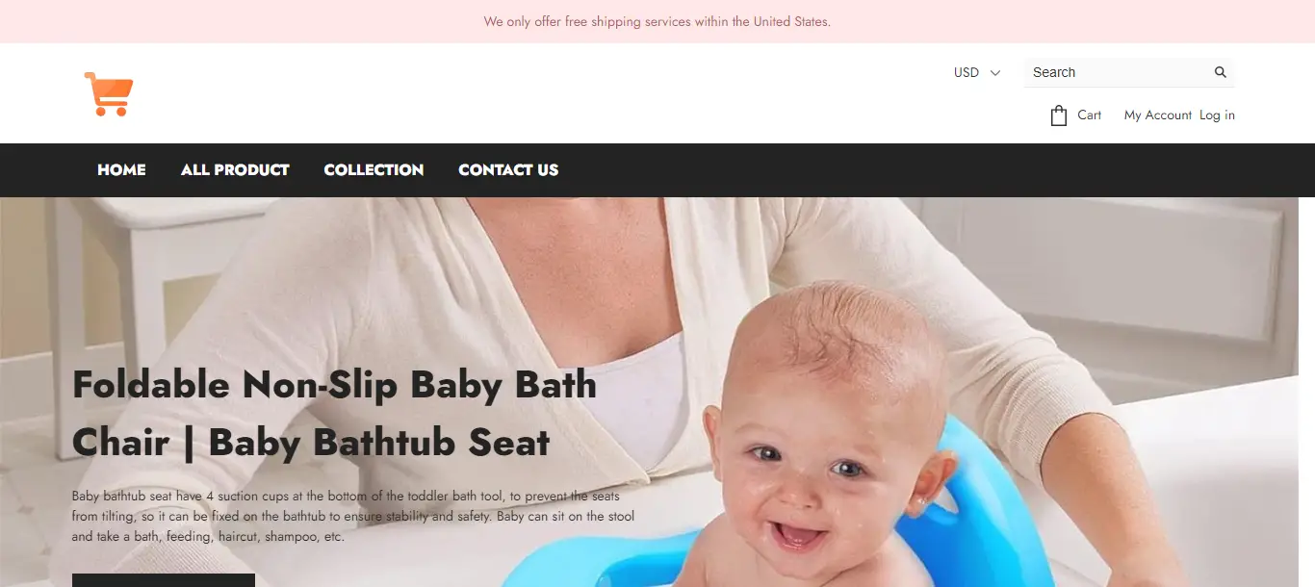The height and width of the screenshot is (587, 1315).
Task: Select the Log in link
Action: point(1217,115)
